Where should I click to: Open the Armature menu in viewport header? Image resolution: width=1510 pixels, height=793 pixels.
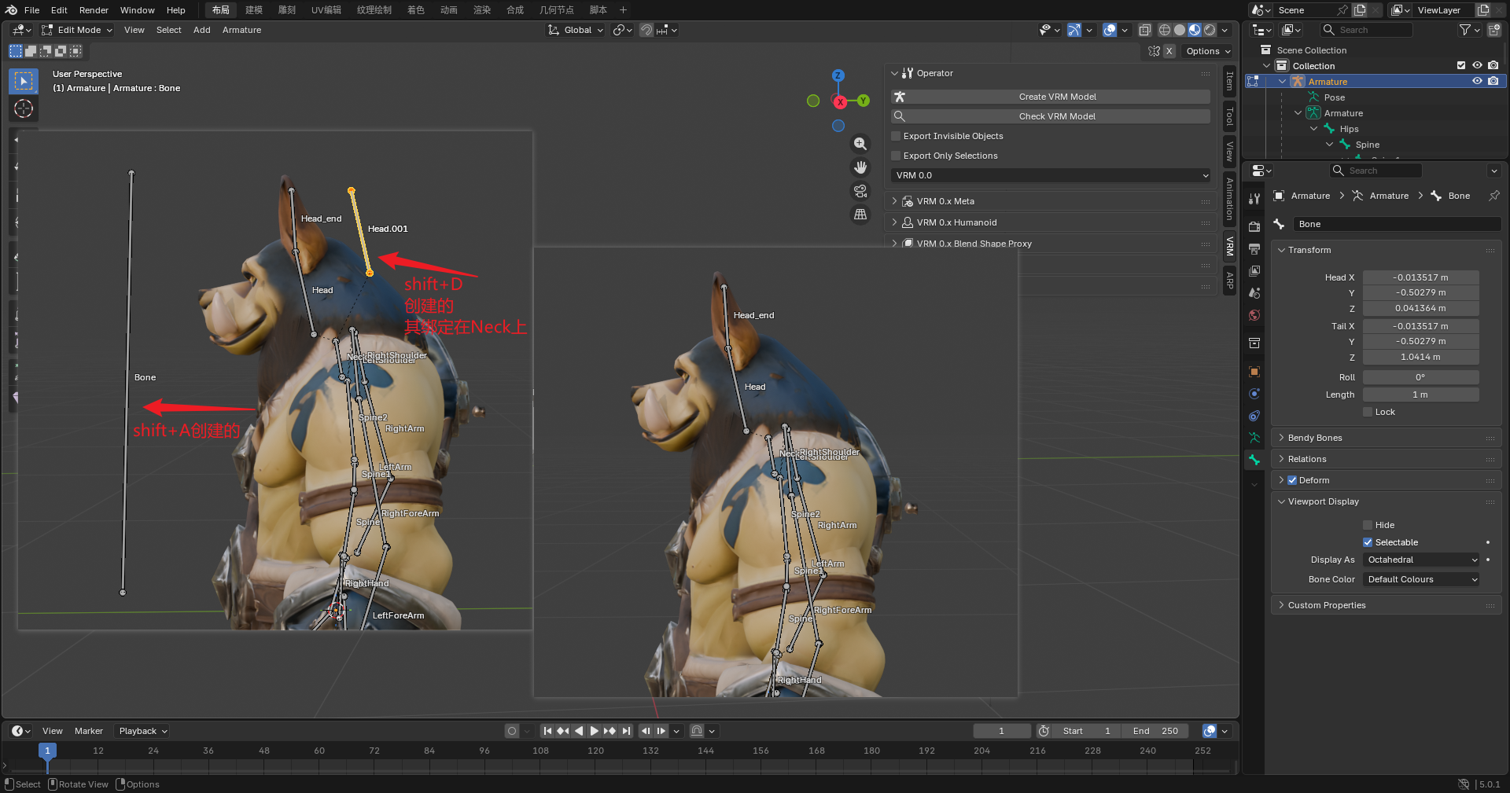pos(241,30)
